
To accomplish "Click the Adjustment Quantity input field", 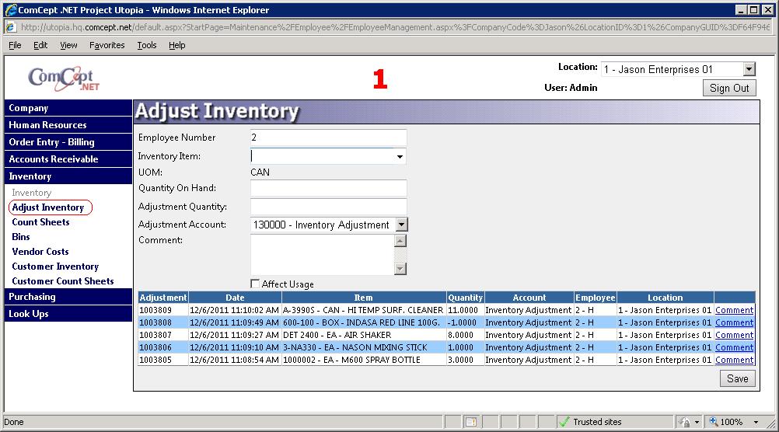I will [328, 207].
